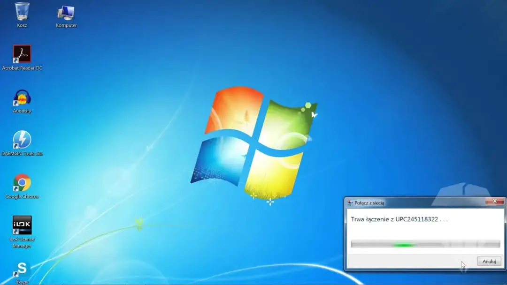Open Komputer from the desktop
507x285 pixels.
point(65,12)
